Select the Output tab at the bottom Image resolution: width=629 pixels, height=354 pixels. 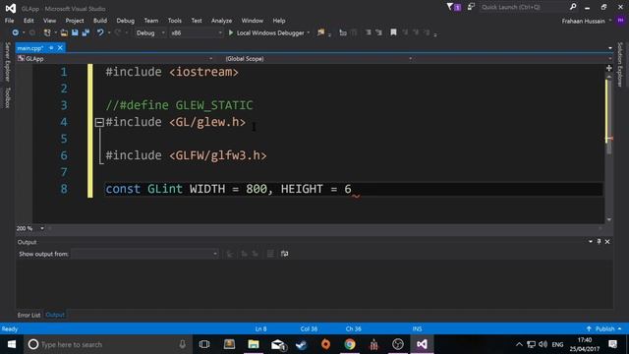[55, 315]
